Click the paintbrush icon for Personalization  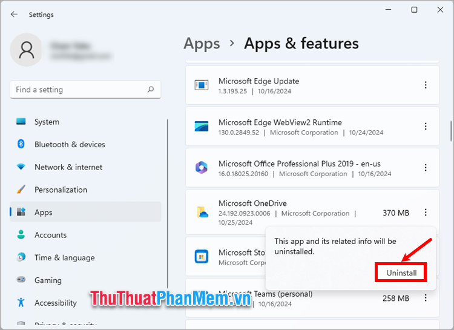[21, 189]
